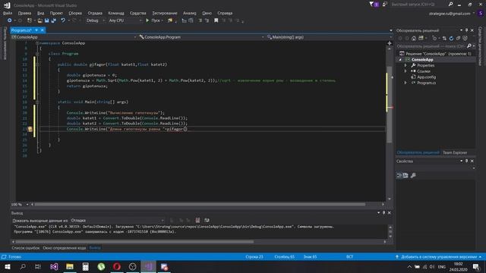The height and width of the screenshot is (273, 486).
Task: Click the editor vertical scrollbar thumb
Action: (390, 105)
